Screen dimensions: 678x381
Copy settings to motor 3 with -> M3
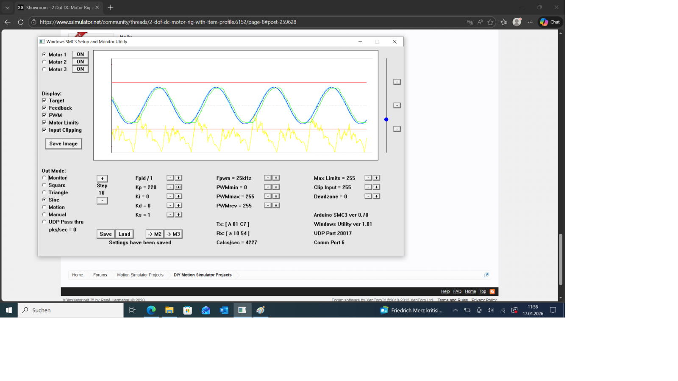[173, 234]
